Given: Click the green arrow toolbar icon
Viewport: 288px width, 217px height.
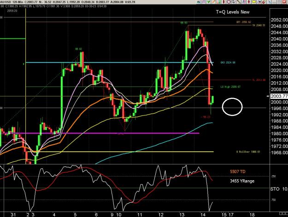Looking at the screenshot, I should 208,2.
